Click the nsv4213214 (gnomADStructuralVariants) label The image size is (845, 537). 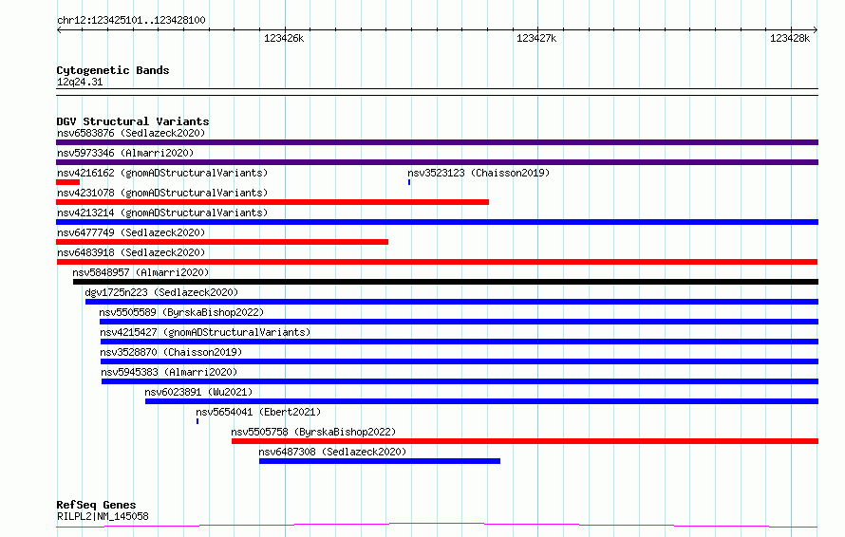[162, 213]
